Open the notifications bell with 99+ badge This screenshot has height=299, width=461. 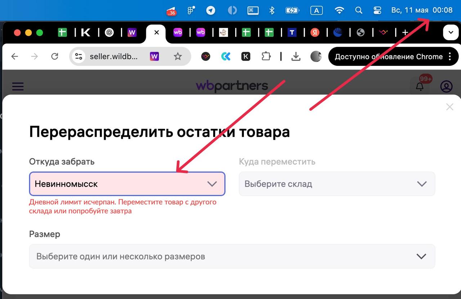coord(420,86)
